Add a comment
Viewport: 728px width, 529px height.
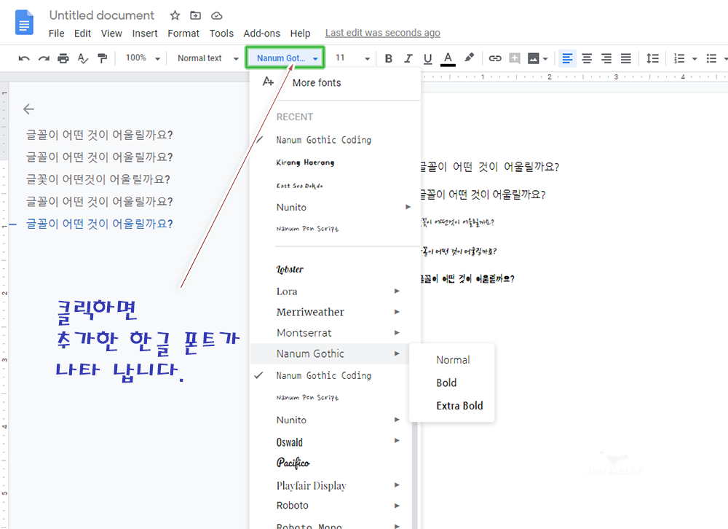(x=515, y=58)
